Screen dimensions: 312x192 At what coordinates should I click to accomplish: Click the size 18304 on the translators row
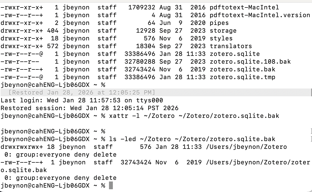pos(145,46)
